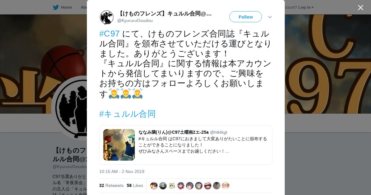The width and height of the screenshot is (371, 195).
Task: Open the Log in dropdown
Action: (306, 7)
